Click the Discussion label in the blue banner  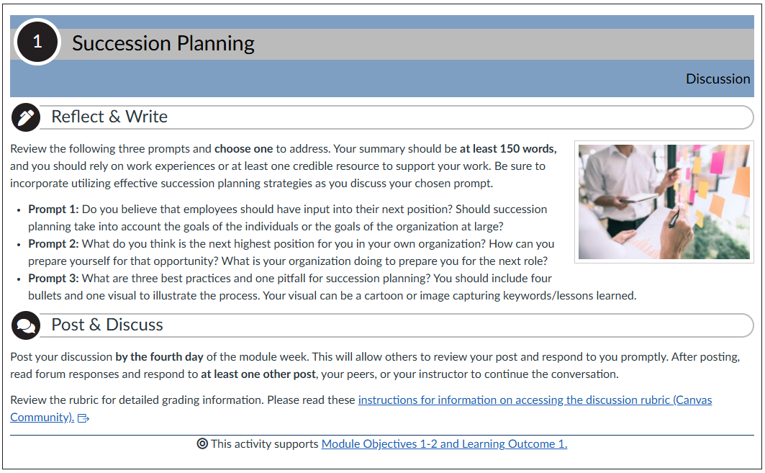point(718,79)
